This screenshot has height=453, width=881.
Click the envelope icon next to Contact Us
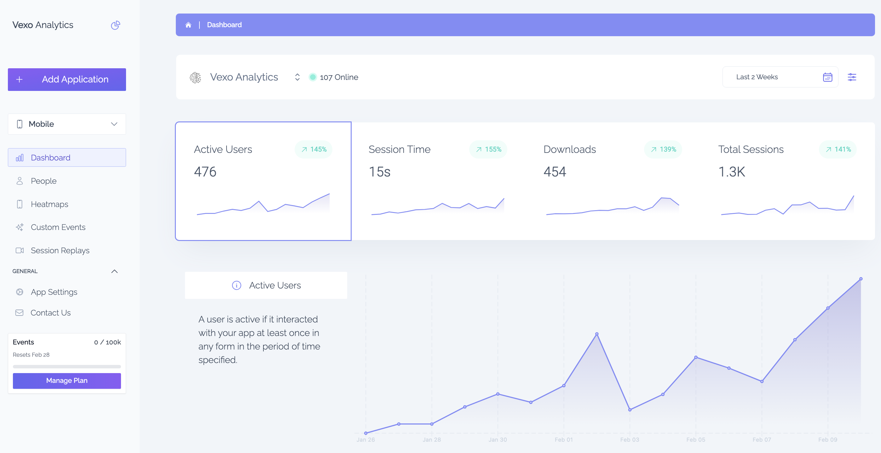20,312
